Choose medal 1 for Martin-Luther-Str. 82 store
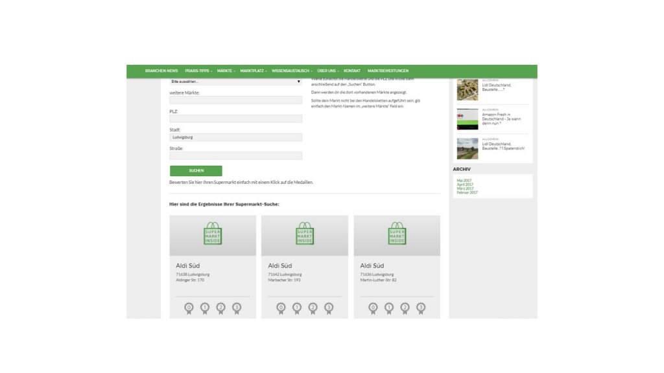This screenshot has width=664, height=373. coord(389,308)
